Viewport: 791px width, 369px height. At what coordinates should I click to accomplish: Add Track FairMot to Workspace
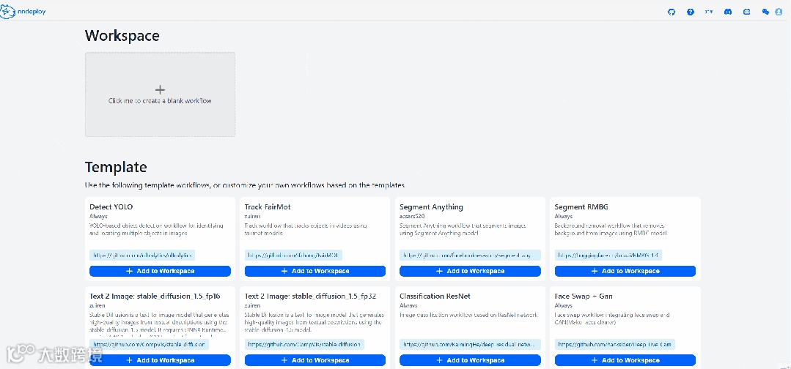pyautogui.click(x=314, y=271)
